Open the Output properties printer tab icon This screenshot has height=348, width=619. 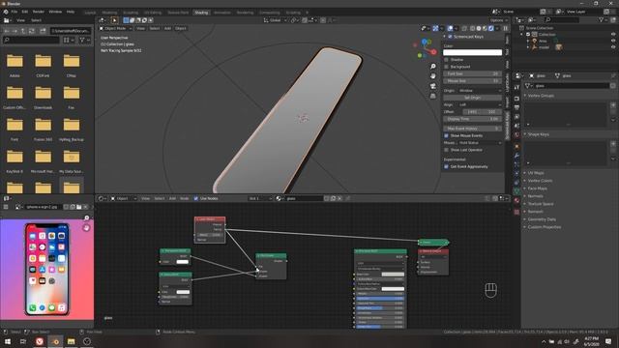[516, 107]
